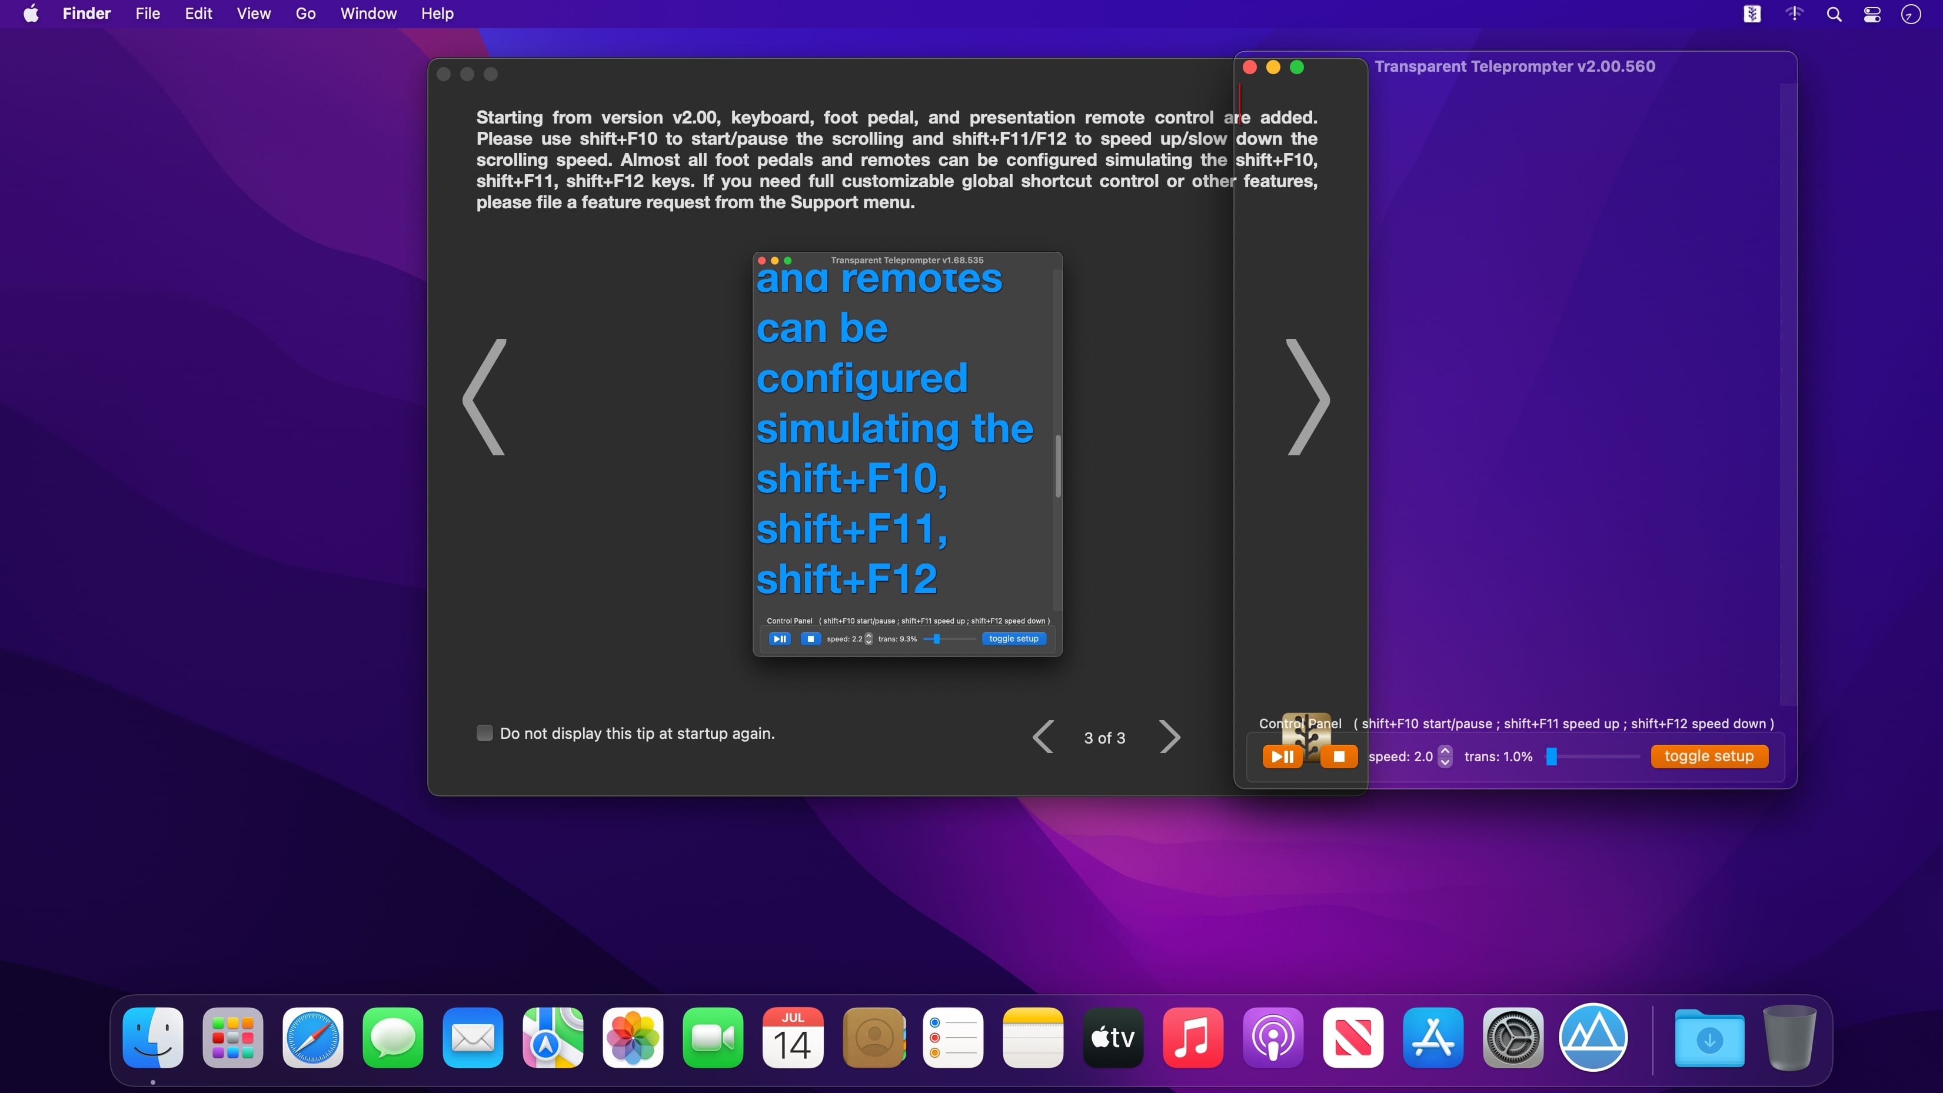The width and height of the screenshot is (1943, 1093).
Task: Go to next tip with the large right chevron
Action: click(1308, 396)
